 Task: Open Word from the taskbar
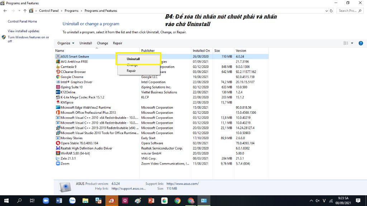point(59,201)
